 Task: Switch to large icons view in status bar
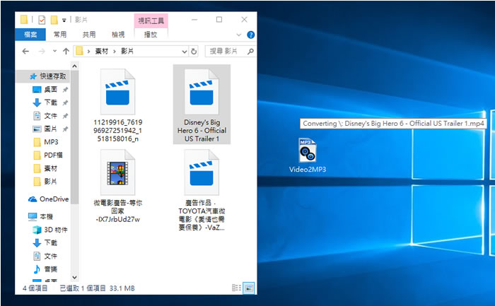pos(249,288)
